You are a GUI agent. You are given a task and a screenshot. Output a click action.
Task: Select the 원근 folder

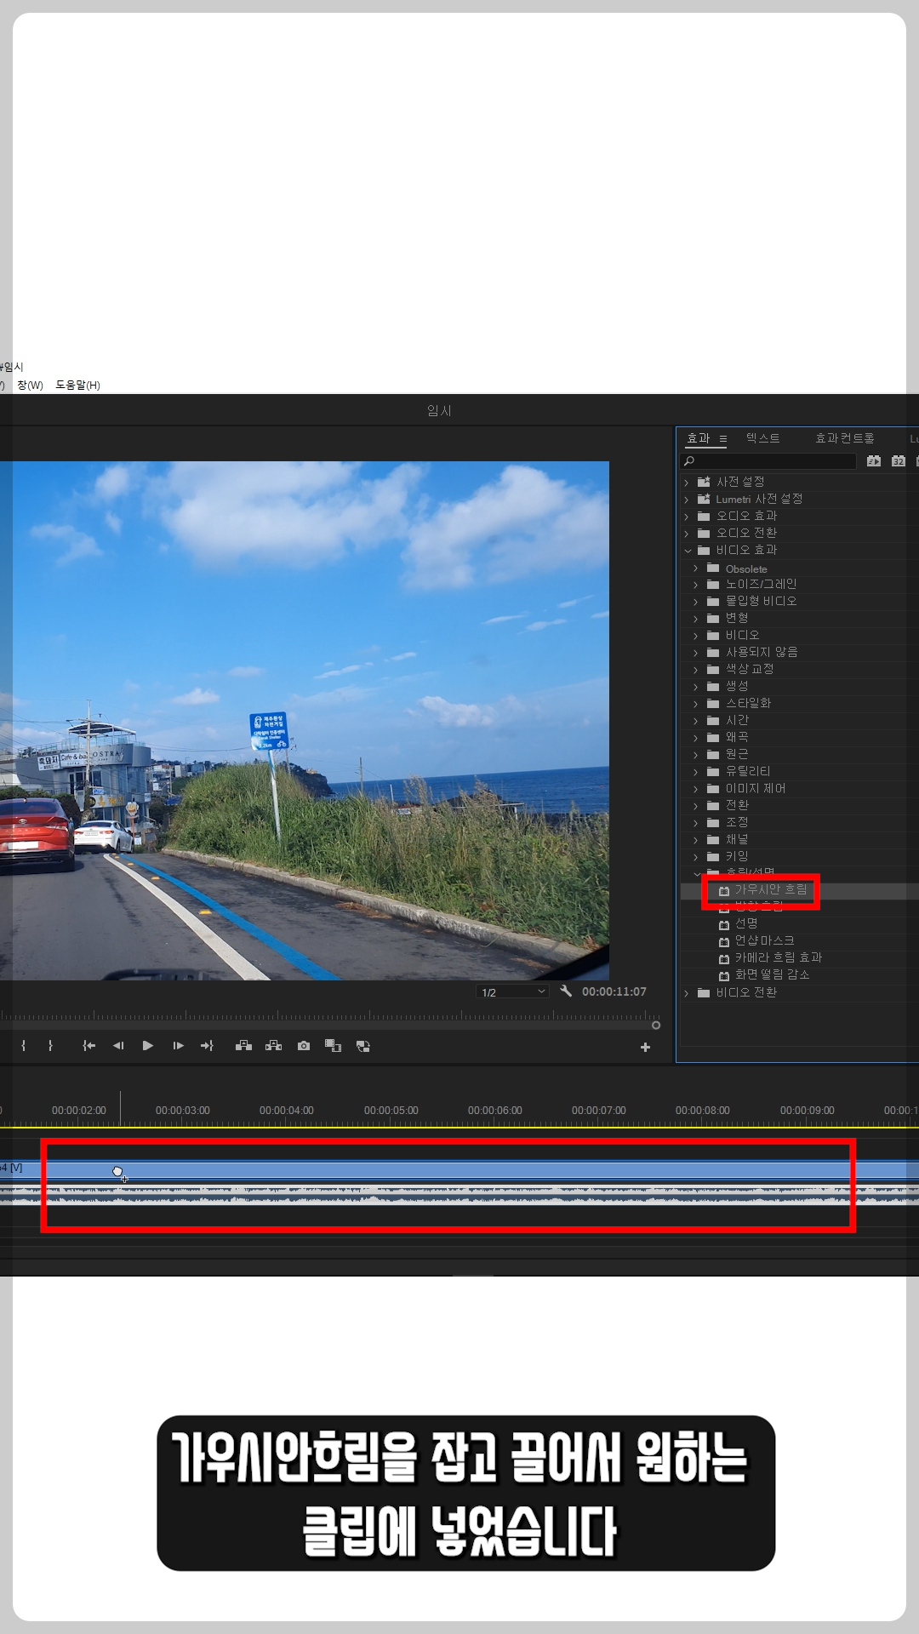[737, 754]
